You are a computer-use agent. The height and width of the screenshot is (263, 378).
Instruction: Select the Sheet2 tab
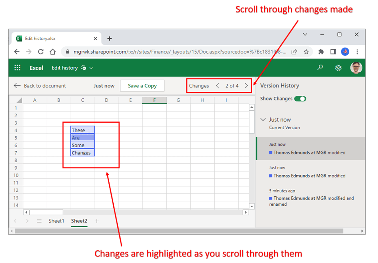tap(79, 221)
